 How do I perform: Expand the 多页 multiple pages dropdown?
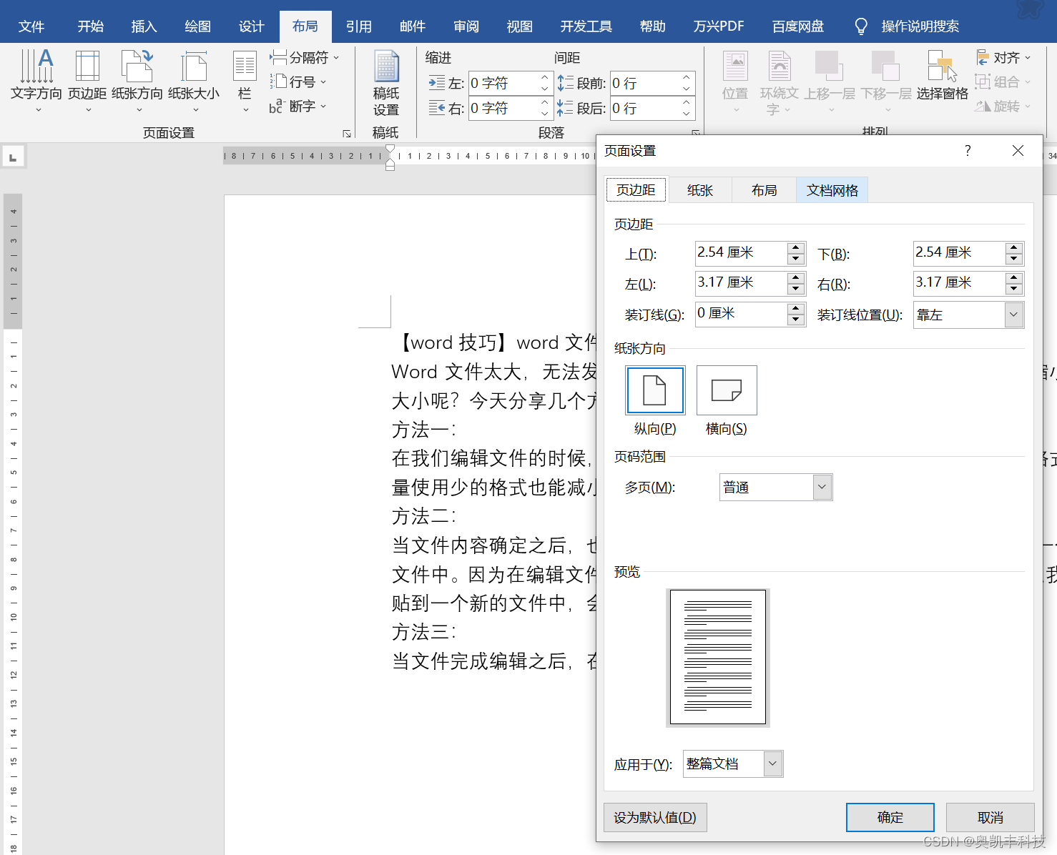point(822,487)
